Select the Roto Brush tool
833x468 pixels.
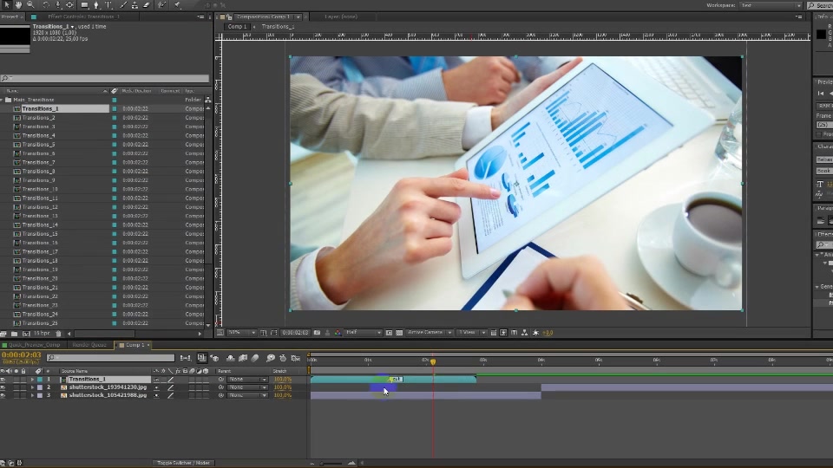point(162,5)
